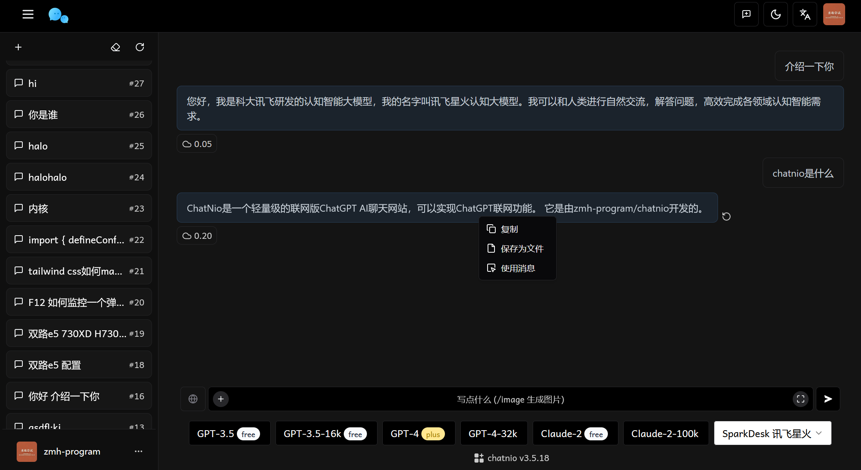Click the 0.20 quota badge
The image size is (861, 470).
click(x=197, y=236)
